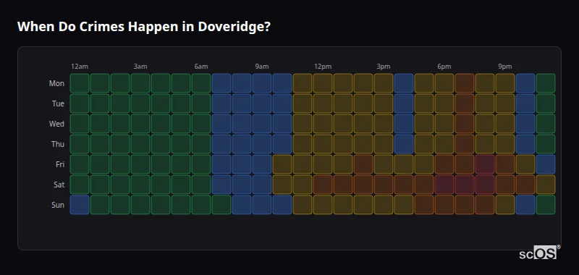
Task: Click the 'Tue' row label
Action: (x=58, y=103)
